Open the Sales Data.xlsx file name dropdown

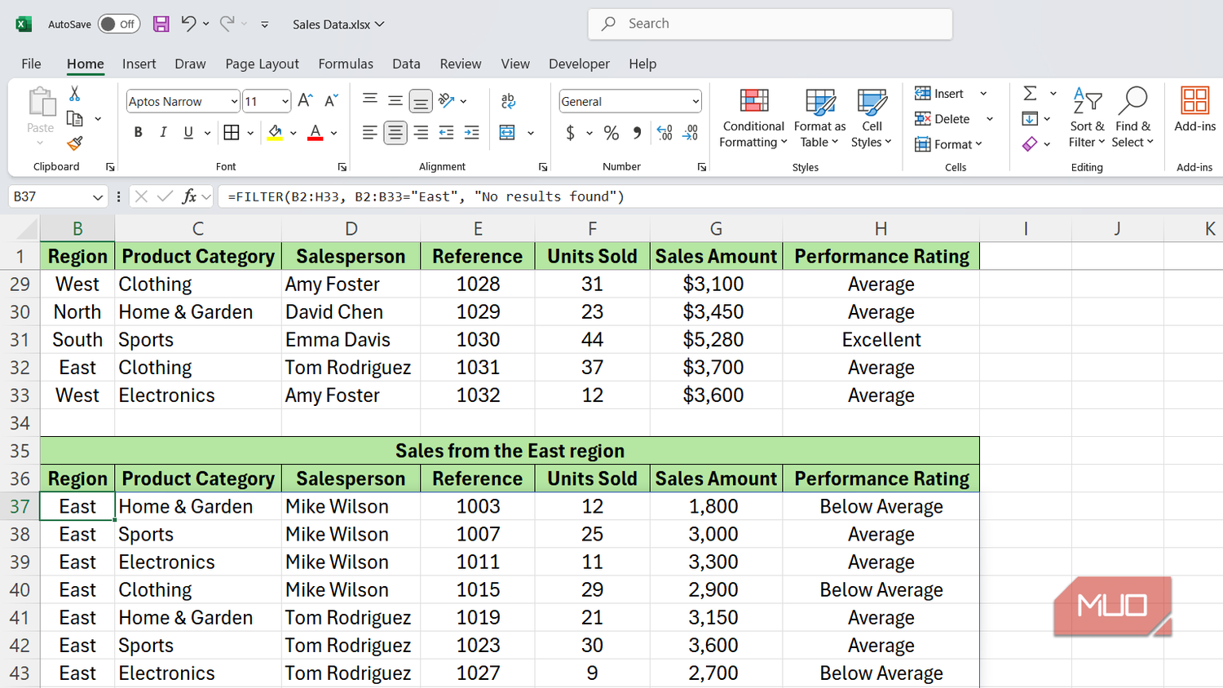[380, 24]
